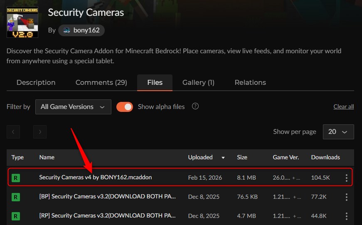This screenshot has width=362, height=225.
Task: Click bony162 avatar icon
Action: point(67,30)
